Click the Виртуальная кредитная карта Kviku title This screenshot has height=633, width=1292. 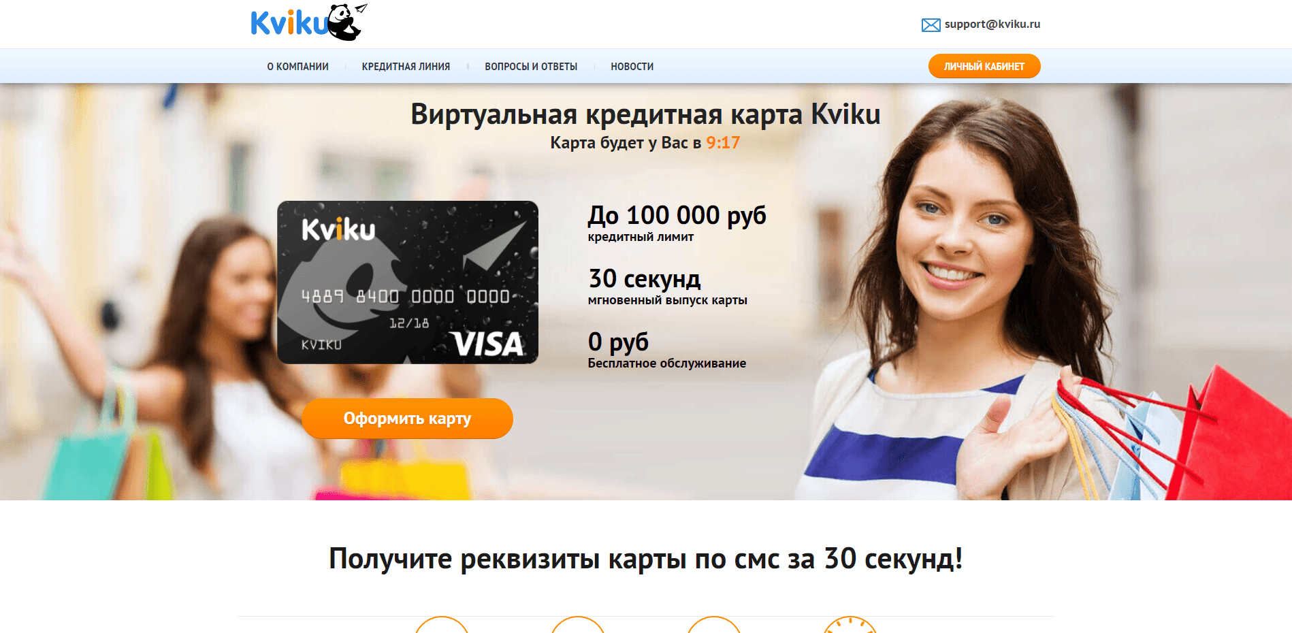tap(645, 114)
